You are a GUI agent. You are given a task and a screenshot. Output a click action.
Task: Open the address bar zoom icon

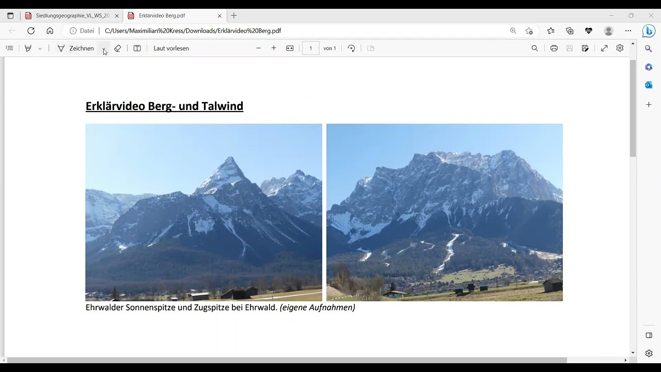tap(513, 31)
